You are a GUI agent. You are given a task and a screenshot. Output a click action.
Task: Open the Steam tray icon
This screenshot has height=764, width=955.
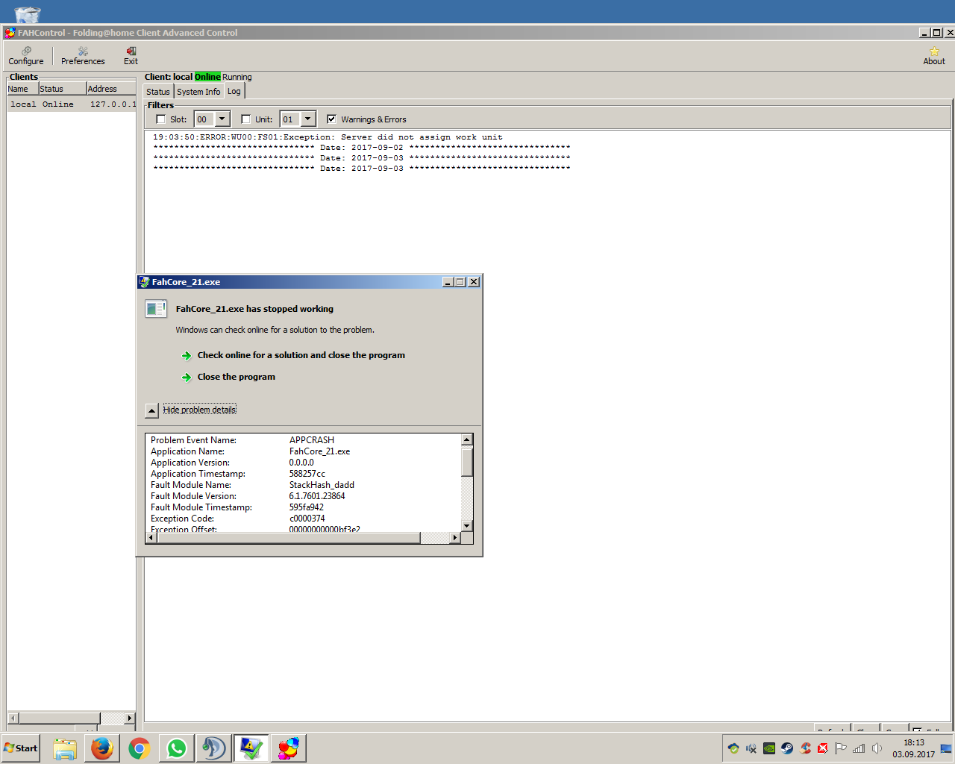coord(787,748)
